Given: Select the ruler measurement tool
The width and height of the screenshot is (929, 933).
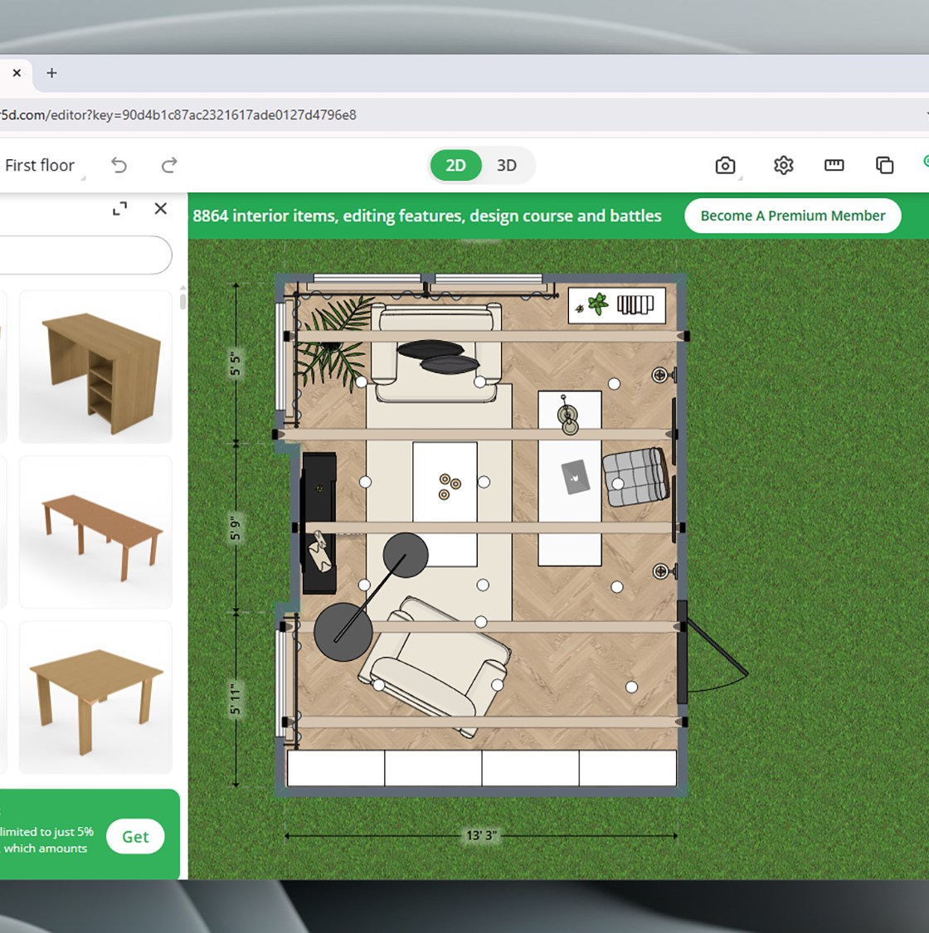Looking at the screenshot, I should pyautogui.click(x=834, y=165).
